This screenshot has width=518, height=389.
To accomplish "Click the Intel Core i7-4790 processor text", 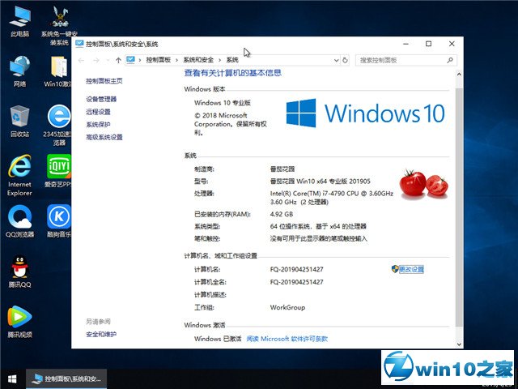I will coord(332,198).
